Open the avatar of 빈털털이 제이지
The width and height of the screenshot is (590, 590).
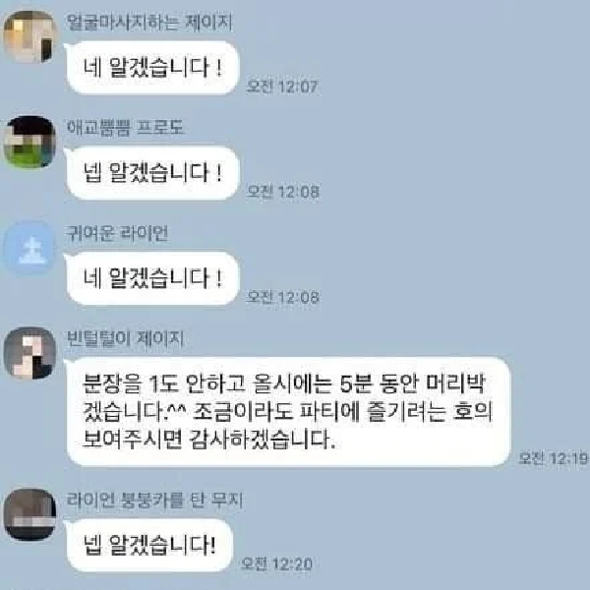pos(30,353)
